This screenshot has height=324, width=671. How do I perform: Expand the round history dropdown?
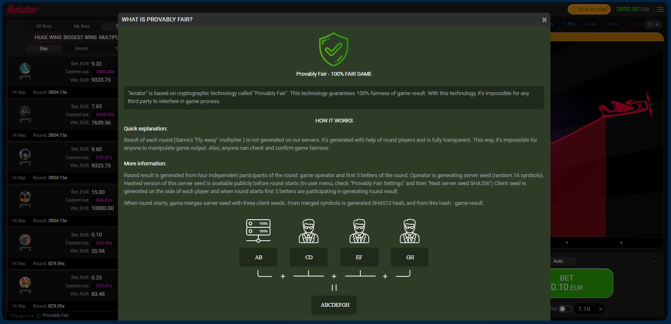pos(653,24)
